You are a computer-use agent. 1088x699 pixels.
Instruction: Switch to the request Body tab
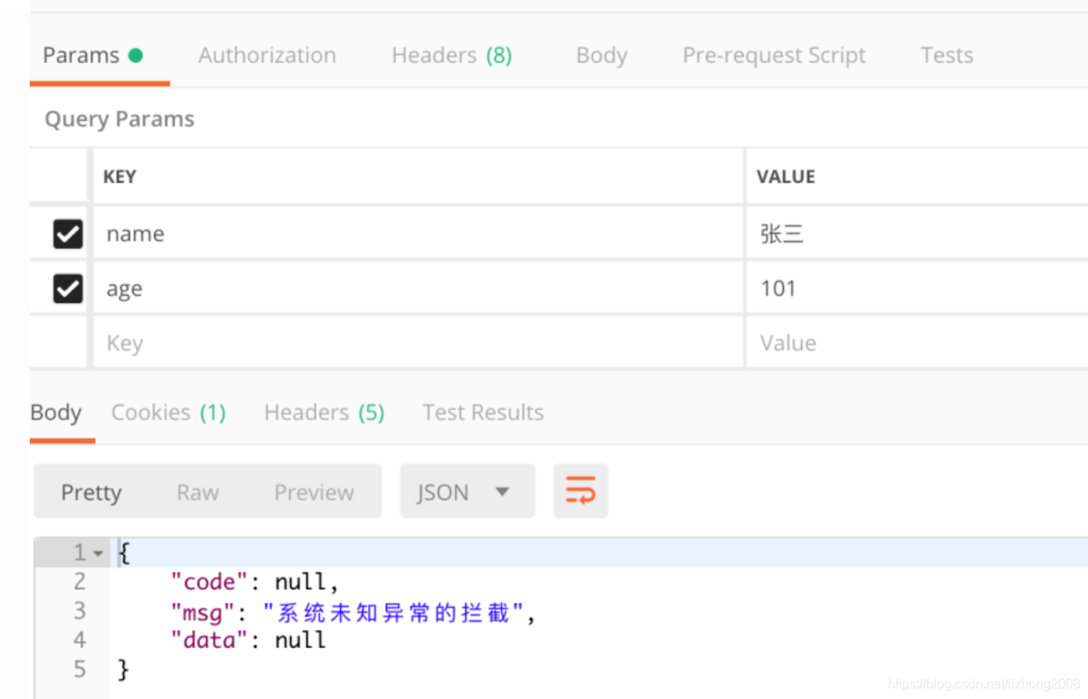601,55
